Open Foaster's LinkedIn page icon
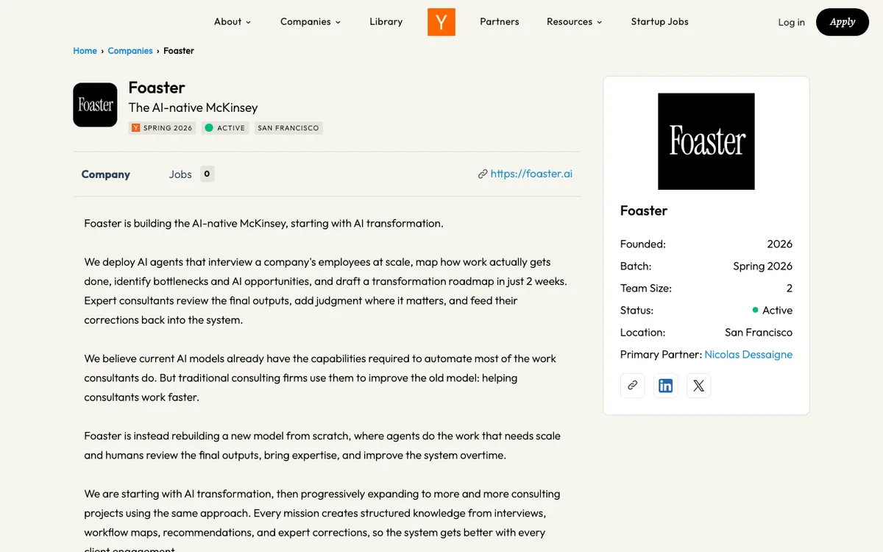The image size is (883, 552). [x=665, y=386]
